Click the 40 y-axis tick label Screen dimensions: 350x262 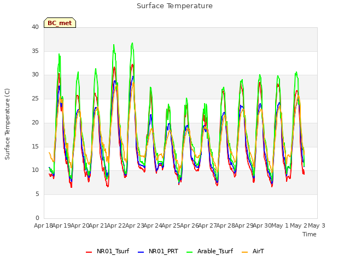click(x=35, y=27)
